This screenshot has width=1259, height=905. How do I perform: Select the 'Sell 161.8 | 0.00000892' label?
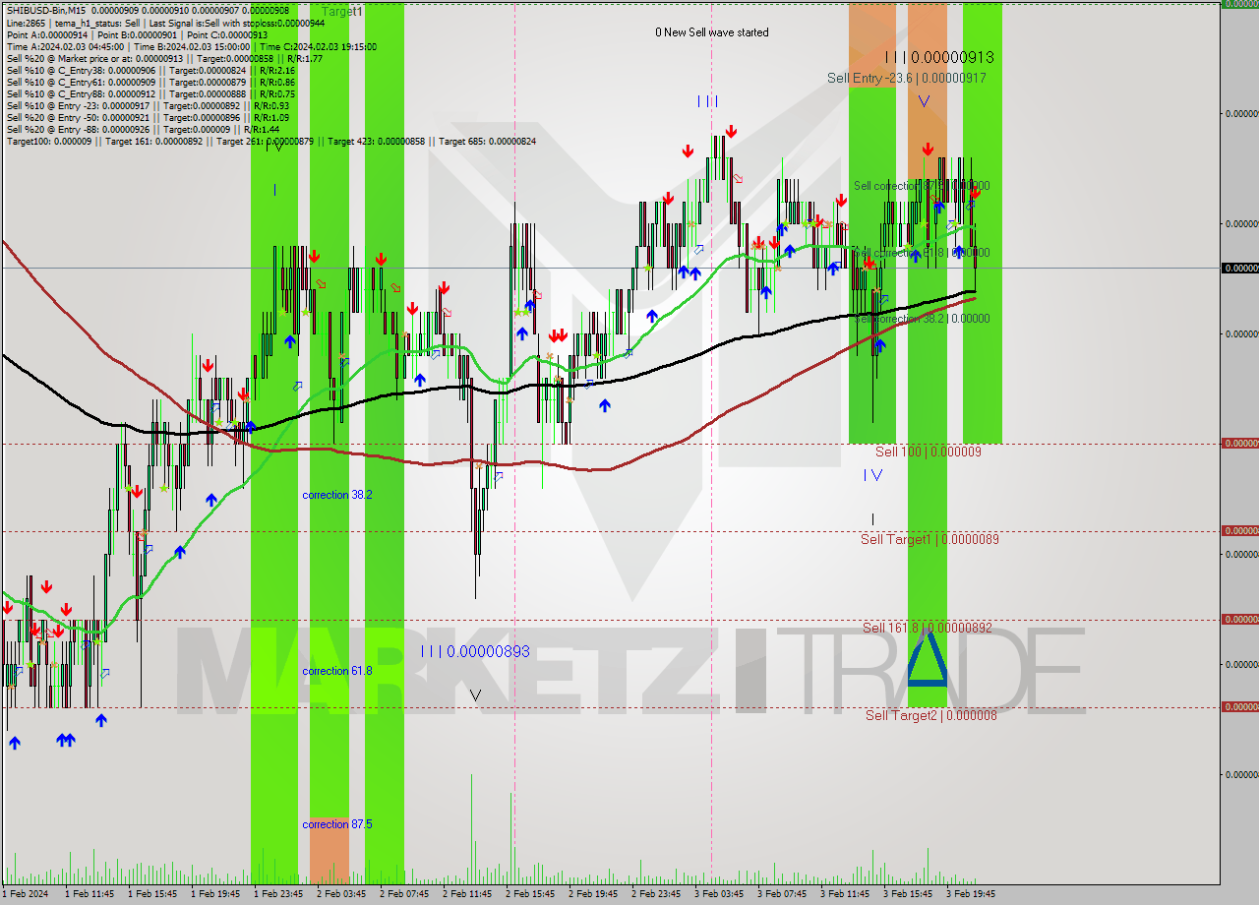928,628
